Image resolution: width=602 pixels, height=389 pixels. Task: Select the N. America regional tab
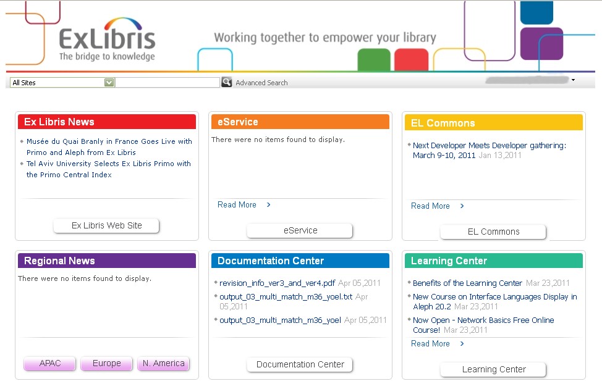pyautogui.click(x=163, y=364)
